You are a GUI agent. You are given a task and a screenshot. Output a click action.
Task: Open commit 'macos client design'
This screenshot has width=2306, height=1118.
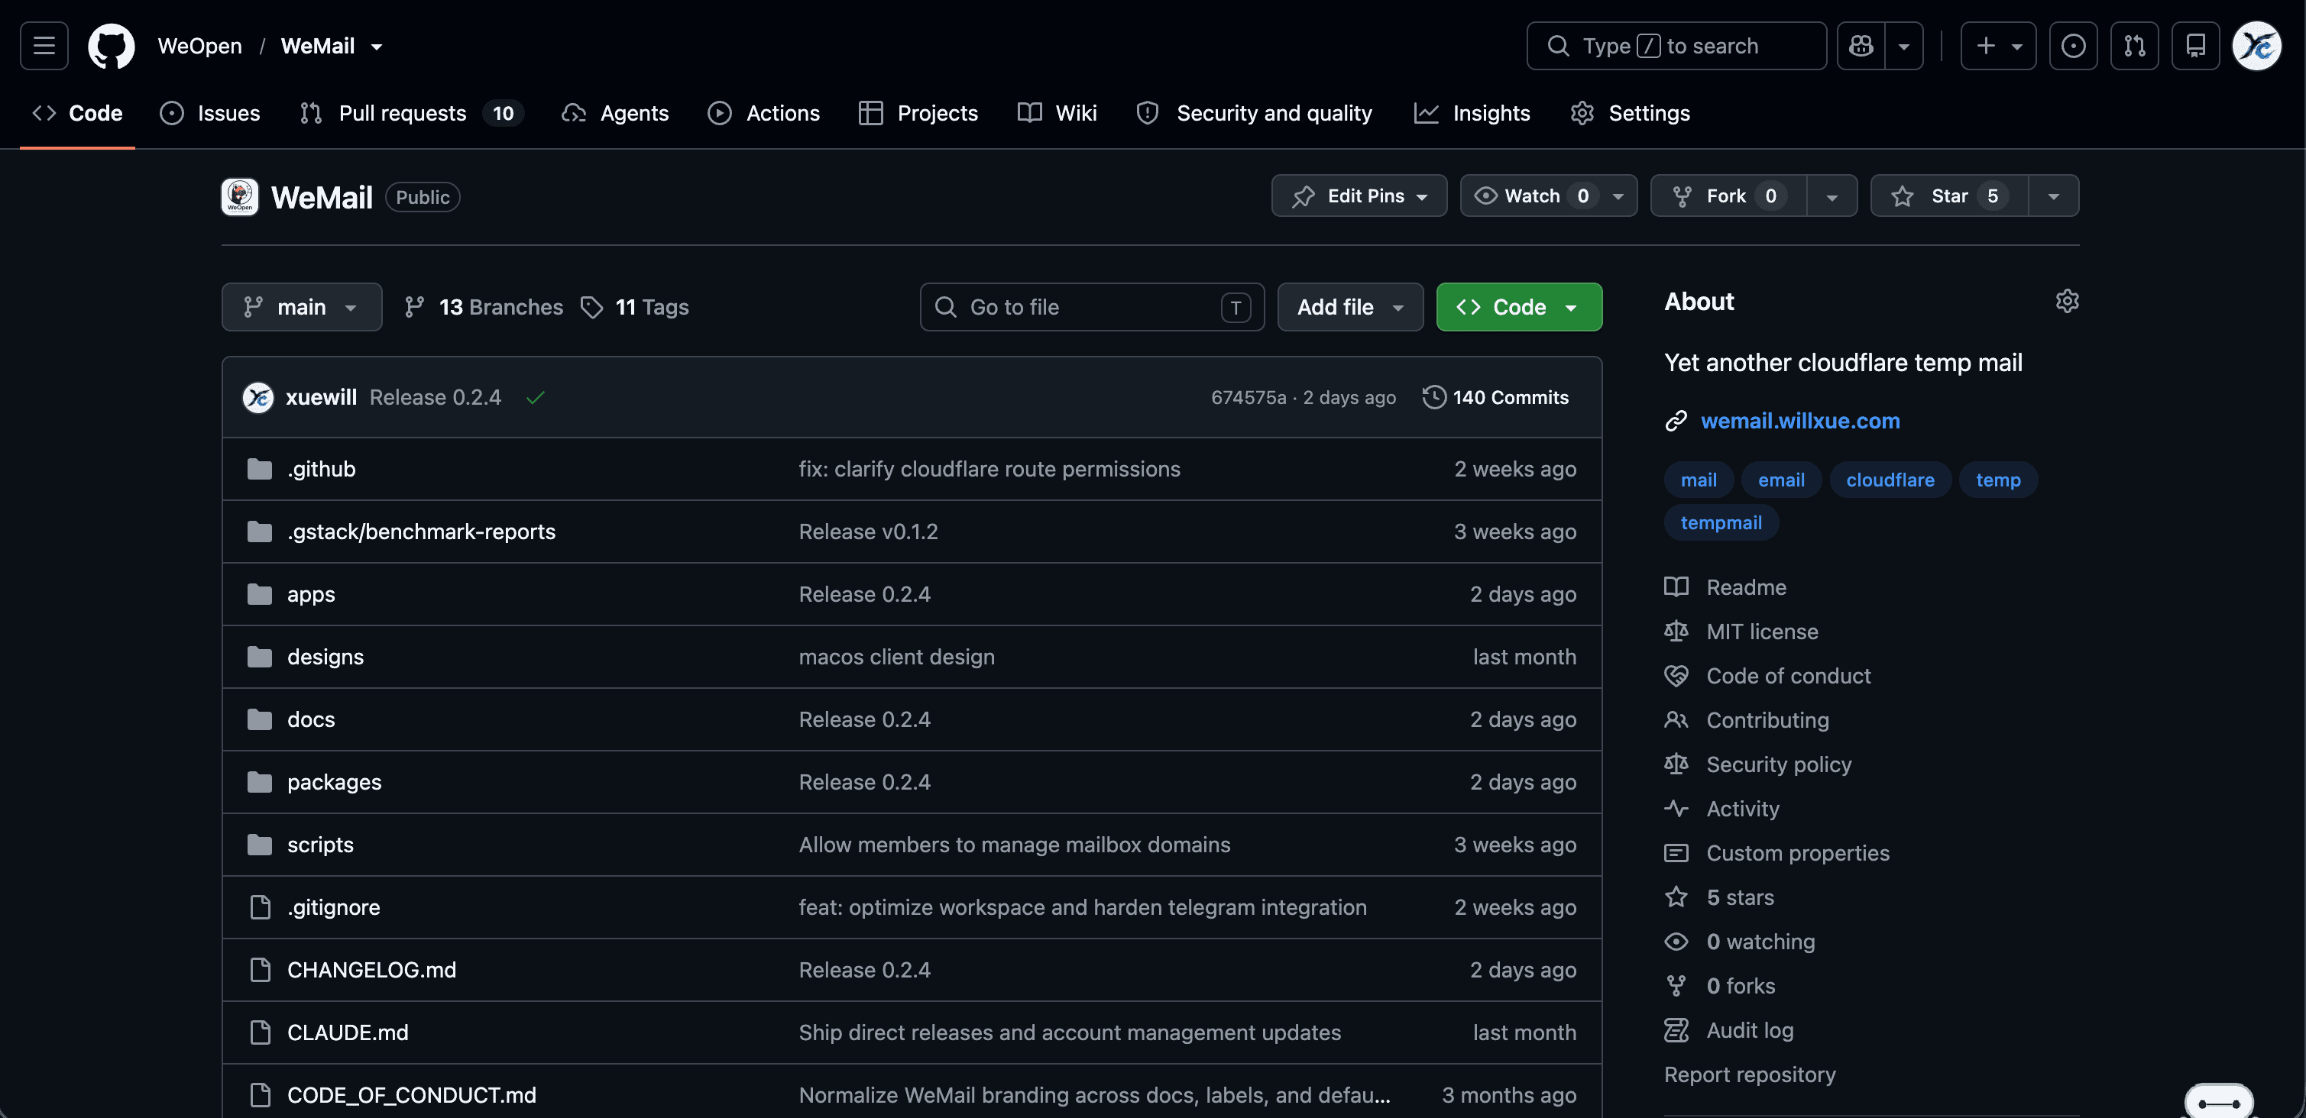(x=896, y=657)
